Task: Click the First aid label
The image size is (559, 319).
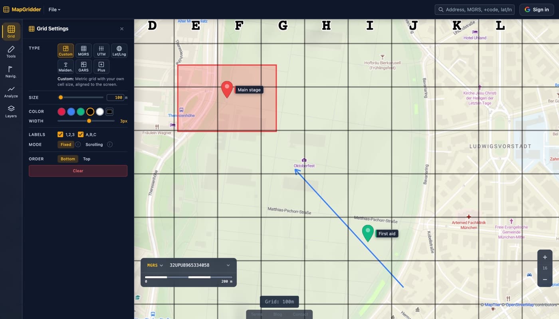Action: (387, 234)
